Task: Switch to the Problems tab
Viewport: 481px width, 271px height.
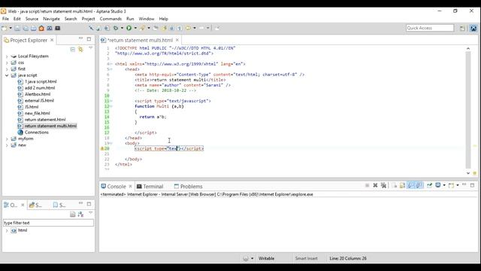Action: pos(188,187)
